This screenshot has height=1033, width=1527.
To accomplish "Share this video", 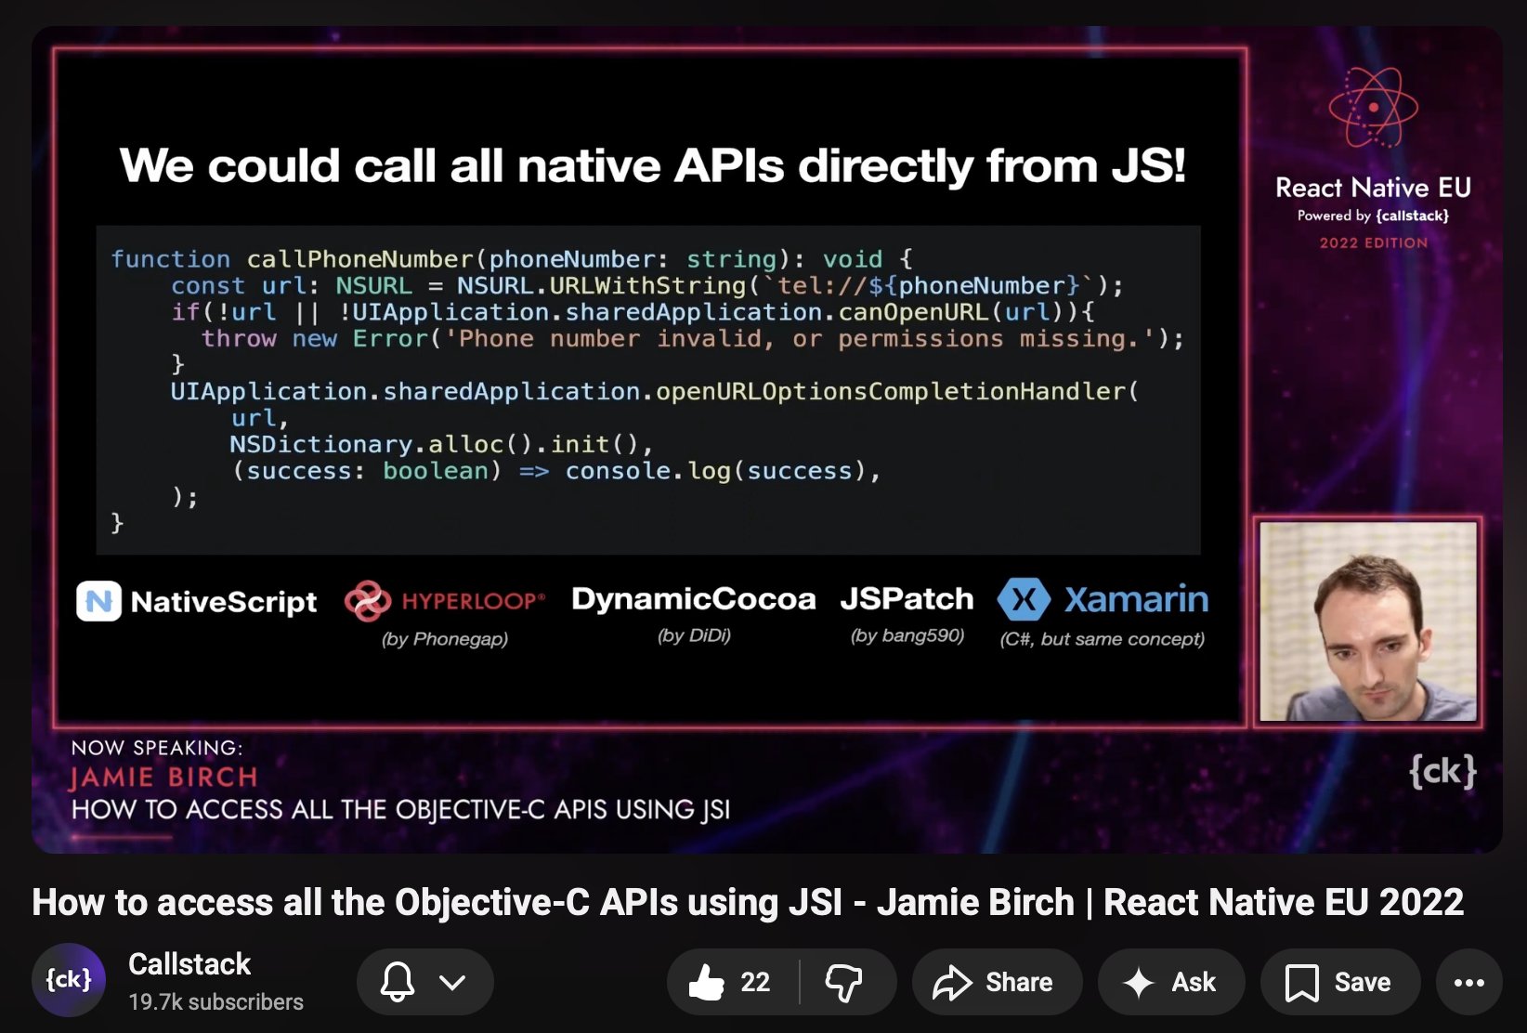I will [997, 982].
